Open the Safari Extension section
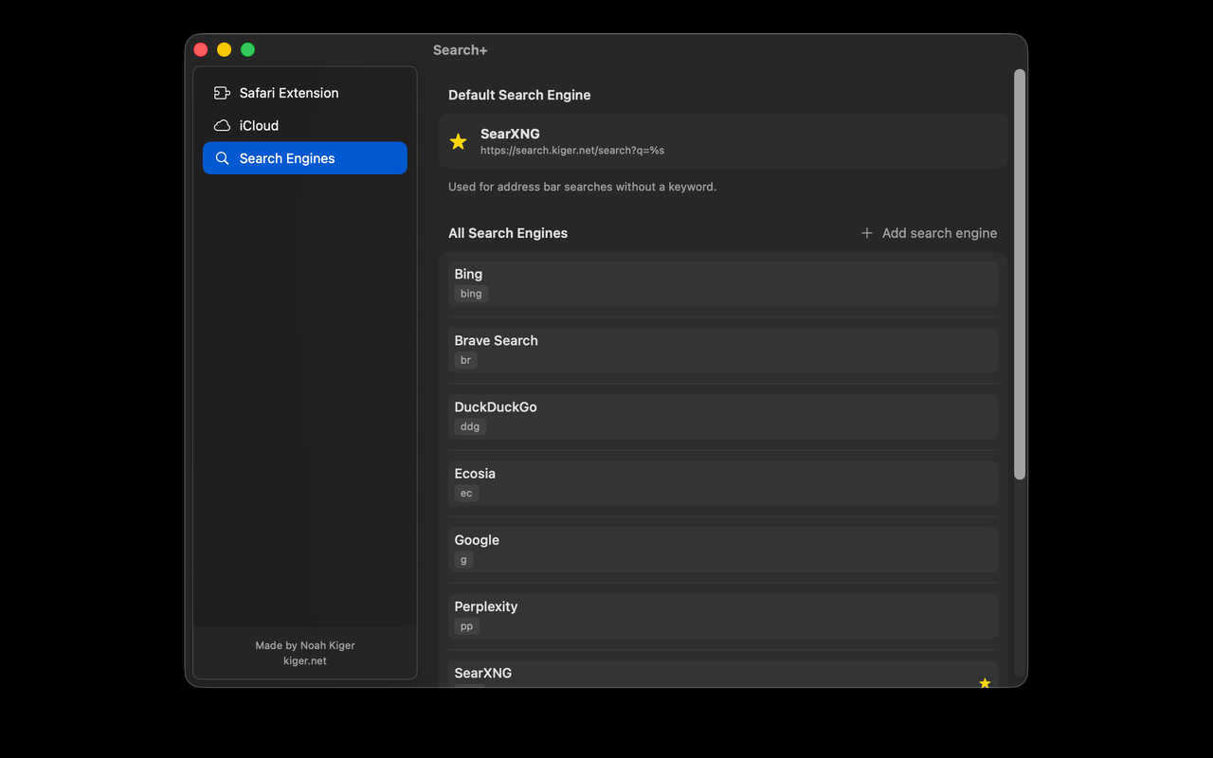The height and width of the screenshot is (758, 1213). (x=305, y=93)
